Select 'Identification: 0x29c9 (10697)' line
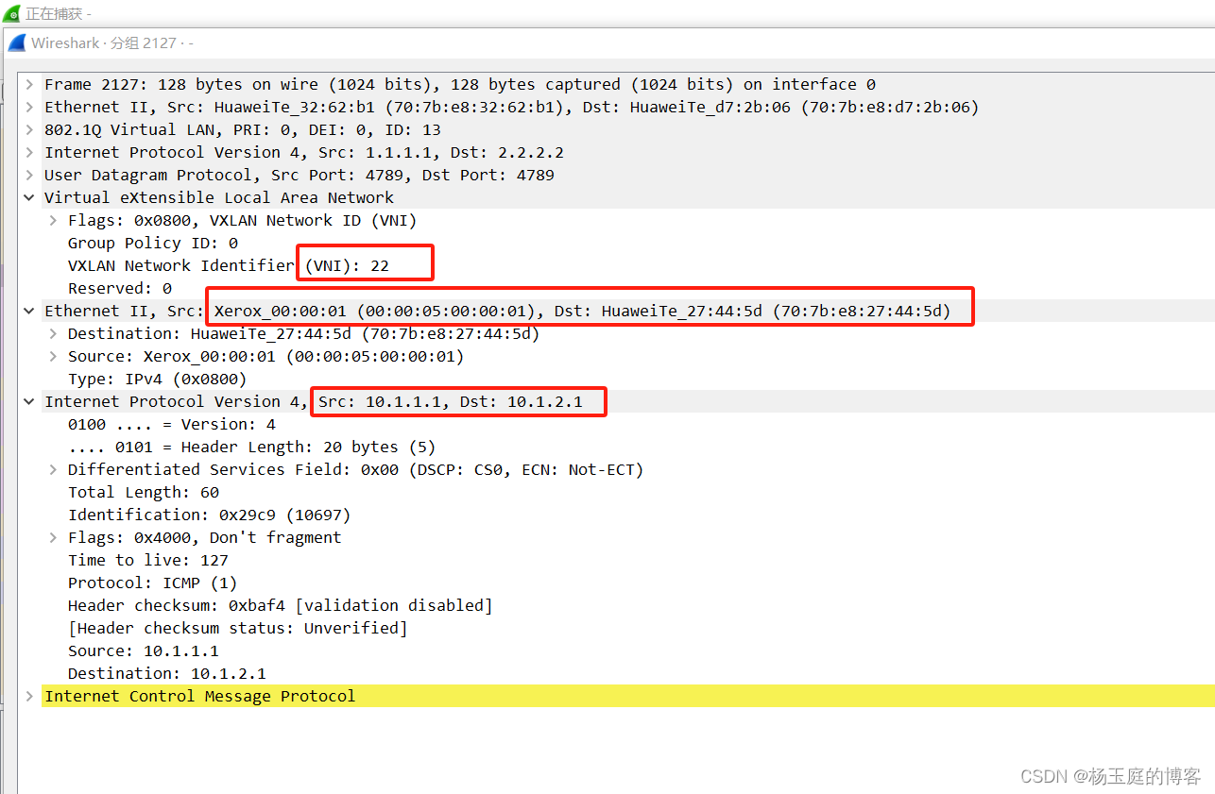The height and width of the screenshot is (794, 1215). [x=210, y=515]
